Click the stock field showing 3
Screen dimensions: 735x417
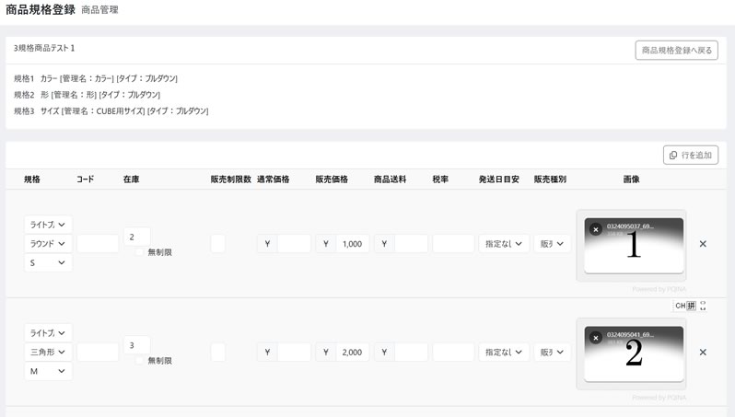click(x=137, y=345)
